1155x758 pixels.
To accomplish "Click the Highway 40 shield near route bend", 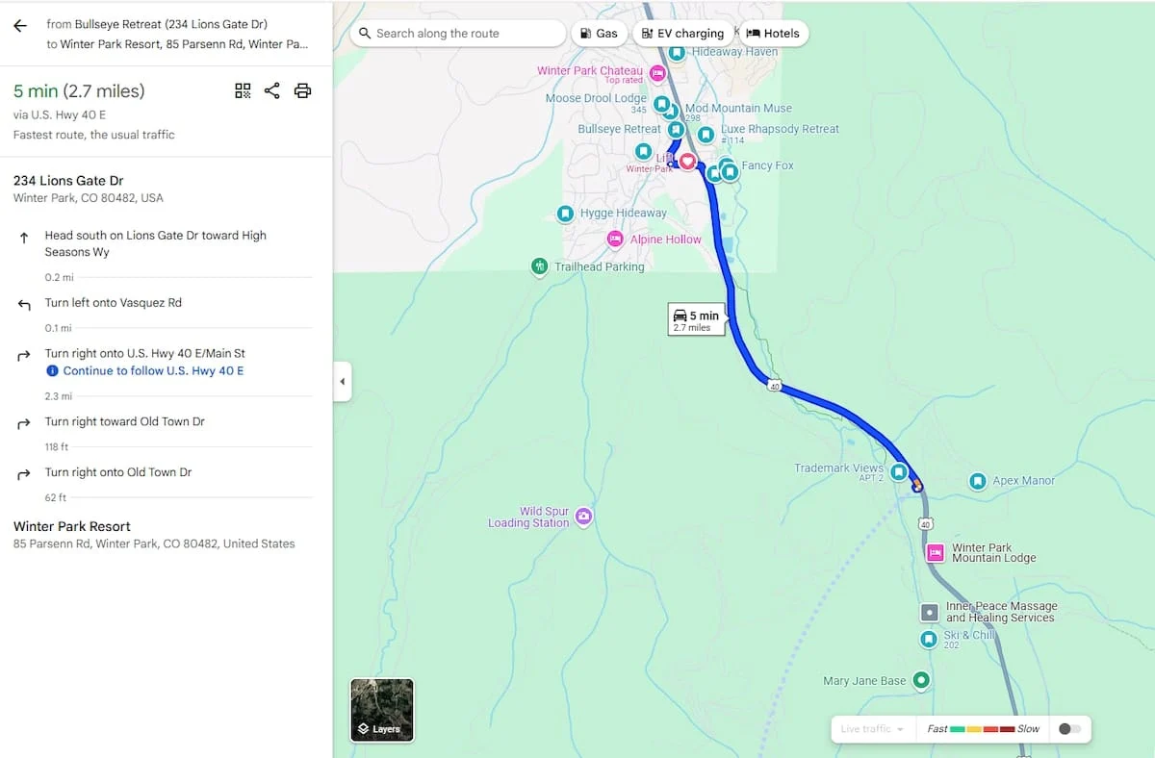I will pos(774,386).
